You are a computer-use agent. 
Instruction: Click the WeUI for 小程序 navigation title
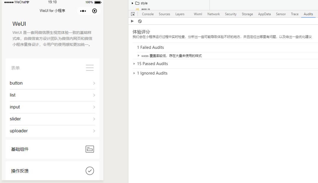tap(52, 11)
